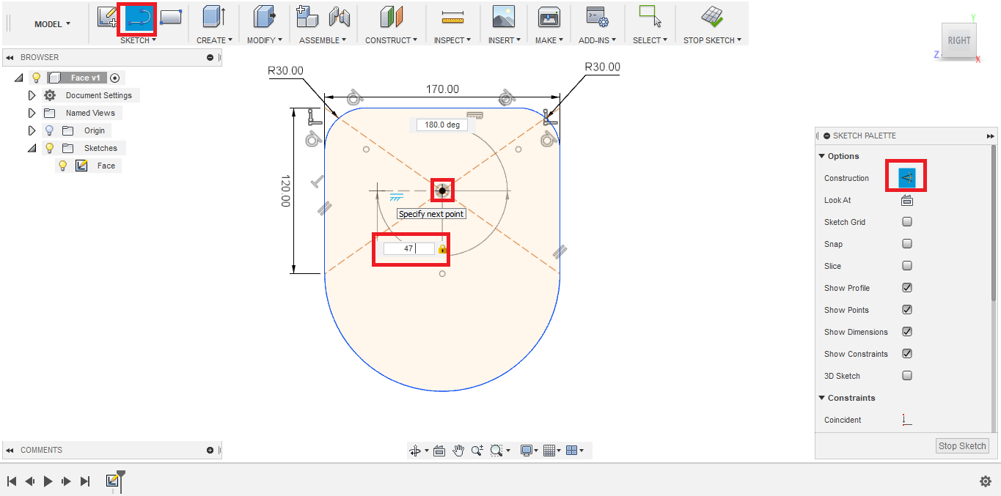Click the Look At icon in Sketch Palette
The image size is (1001, 496).
pos(907,200)
